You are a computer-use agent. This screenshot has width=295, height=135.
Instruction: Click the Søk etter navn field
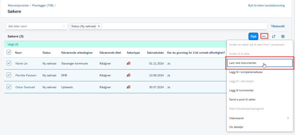pos(37,26)
